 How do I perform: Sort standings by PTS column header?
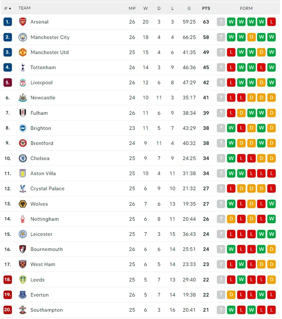point(206,8)
